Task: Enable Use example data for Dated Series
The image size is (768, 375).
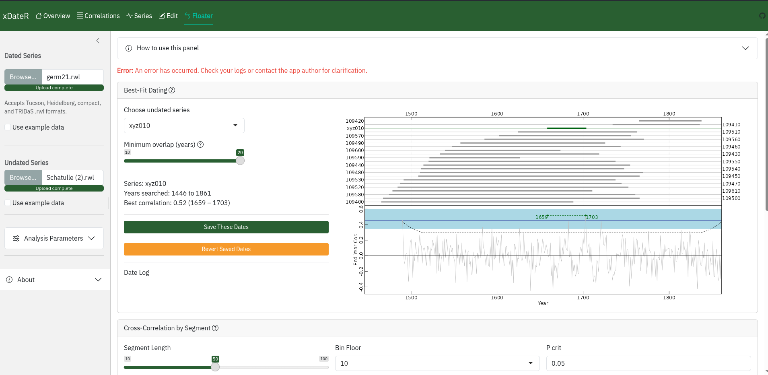Action: 8,127
